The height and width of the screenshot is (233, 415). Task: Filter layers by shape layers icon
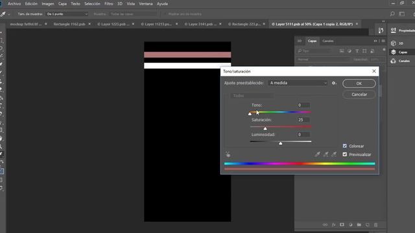pos(364,50)
